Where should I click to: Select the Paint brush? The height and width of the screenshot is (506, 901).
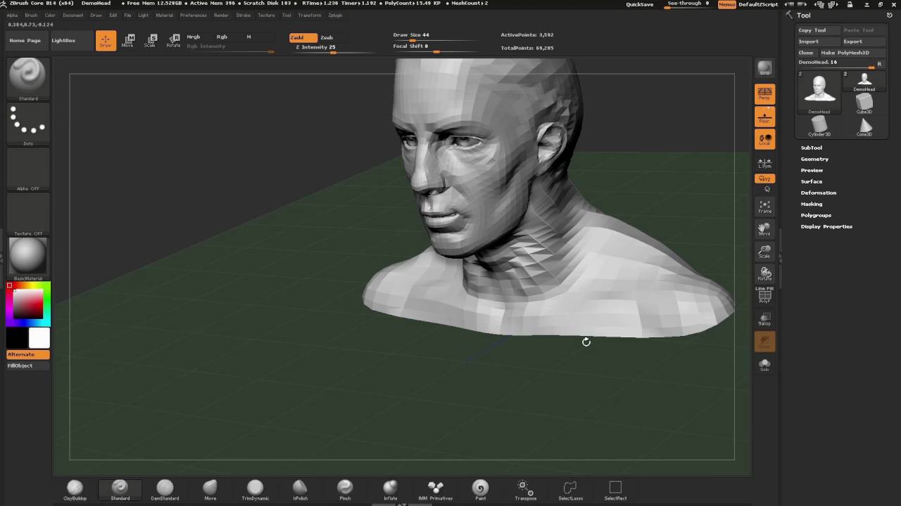coord(480,490)
